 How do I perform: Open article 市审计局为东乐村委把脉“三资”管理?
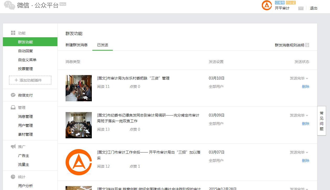point(133,78)
